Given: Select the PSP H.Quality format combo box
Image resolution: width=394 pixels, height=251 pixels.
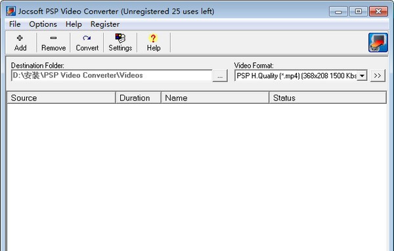Looking at the screenshot, I should [x=301, y=76].
